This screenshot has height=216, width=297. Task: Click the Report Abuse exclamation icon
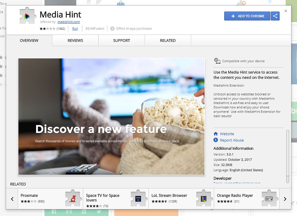[x=216, y=140]
